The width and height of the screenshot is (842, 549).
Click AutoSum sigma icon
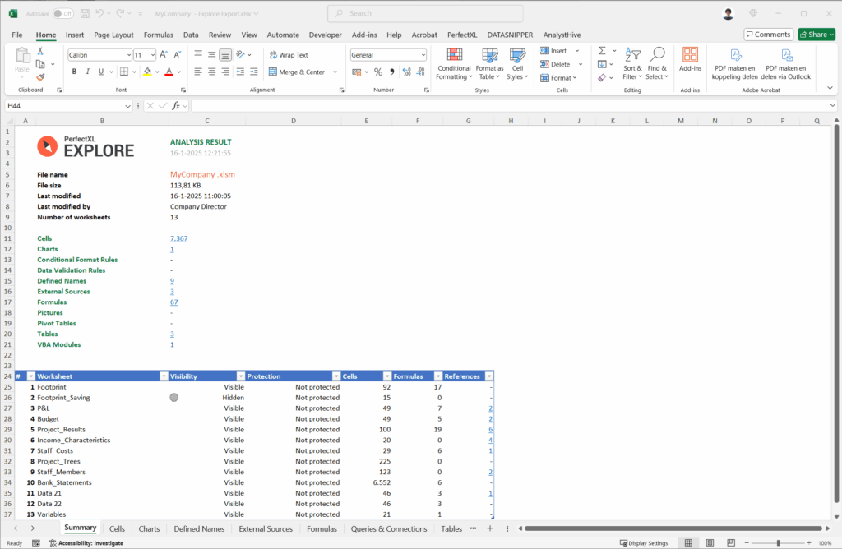[x=602, y=50]
